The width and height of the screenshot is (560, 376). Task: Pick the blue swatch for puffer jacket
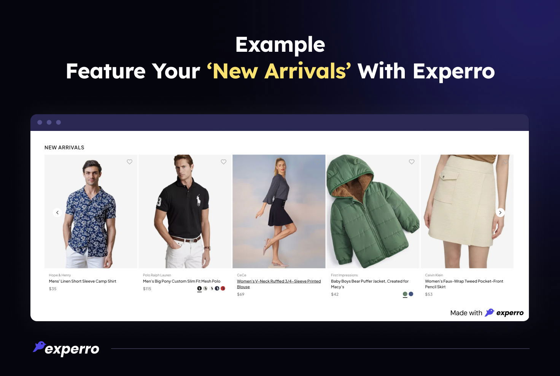411,294
